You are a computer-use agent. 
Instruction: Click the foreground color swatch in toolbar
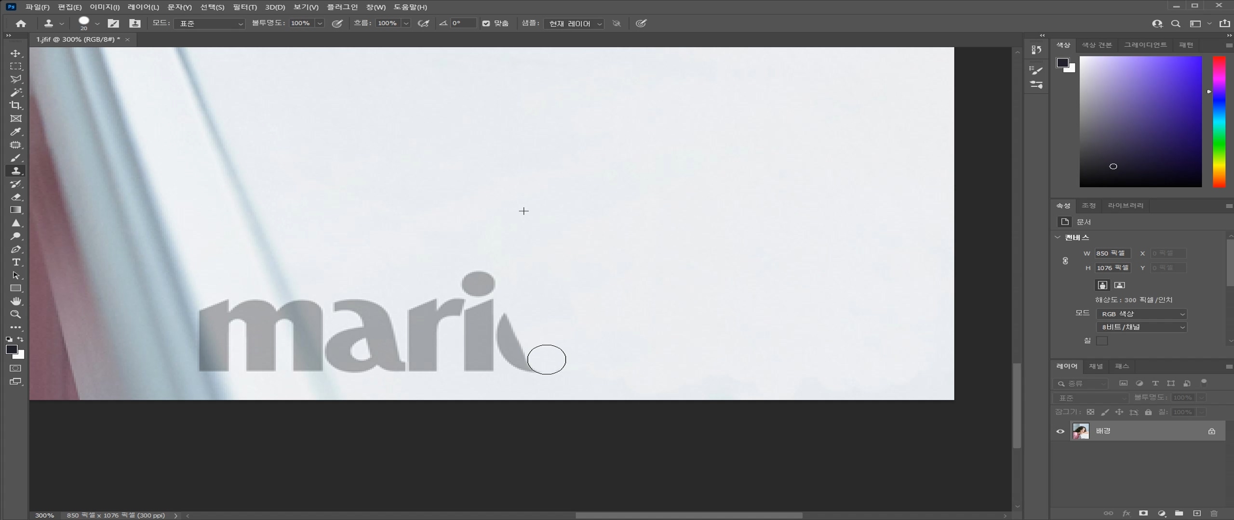(11, 350)
